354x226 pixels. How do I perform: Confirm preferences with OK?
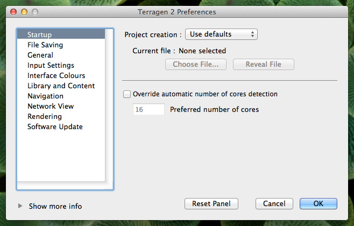click(318, 203)
